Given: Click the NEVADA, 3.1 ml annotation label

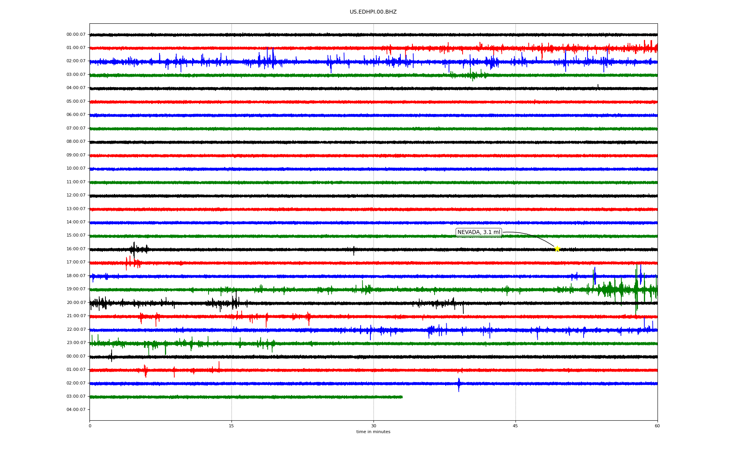Looking at the screenshot, I should 479,232.
